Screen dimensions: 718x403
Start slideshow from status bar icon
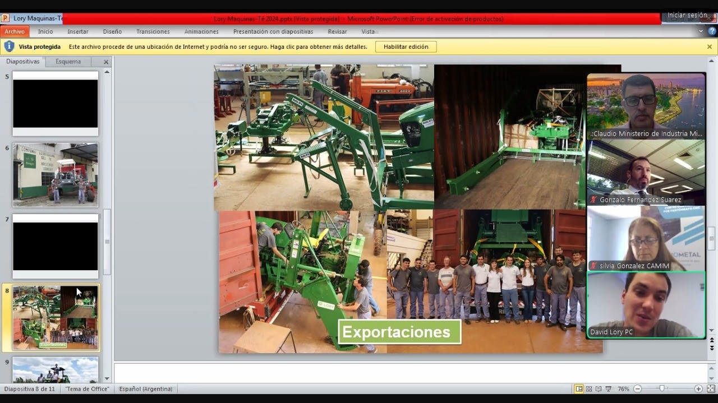609,389
